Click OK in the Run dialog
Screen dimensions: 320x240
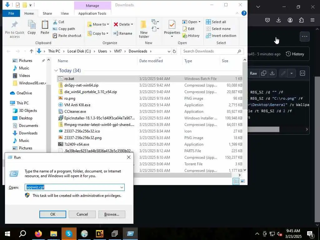52,214
